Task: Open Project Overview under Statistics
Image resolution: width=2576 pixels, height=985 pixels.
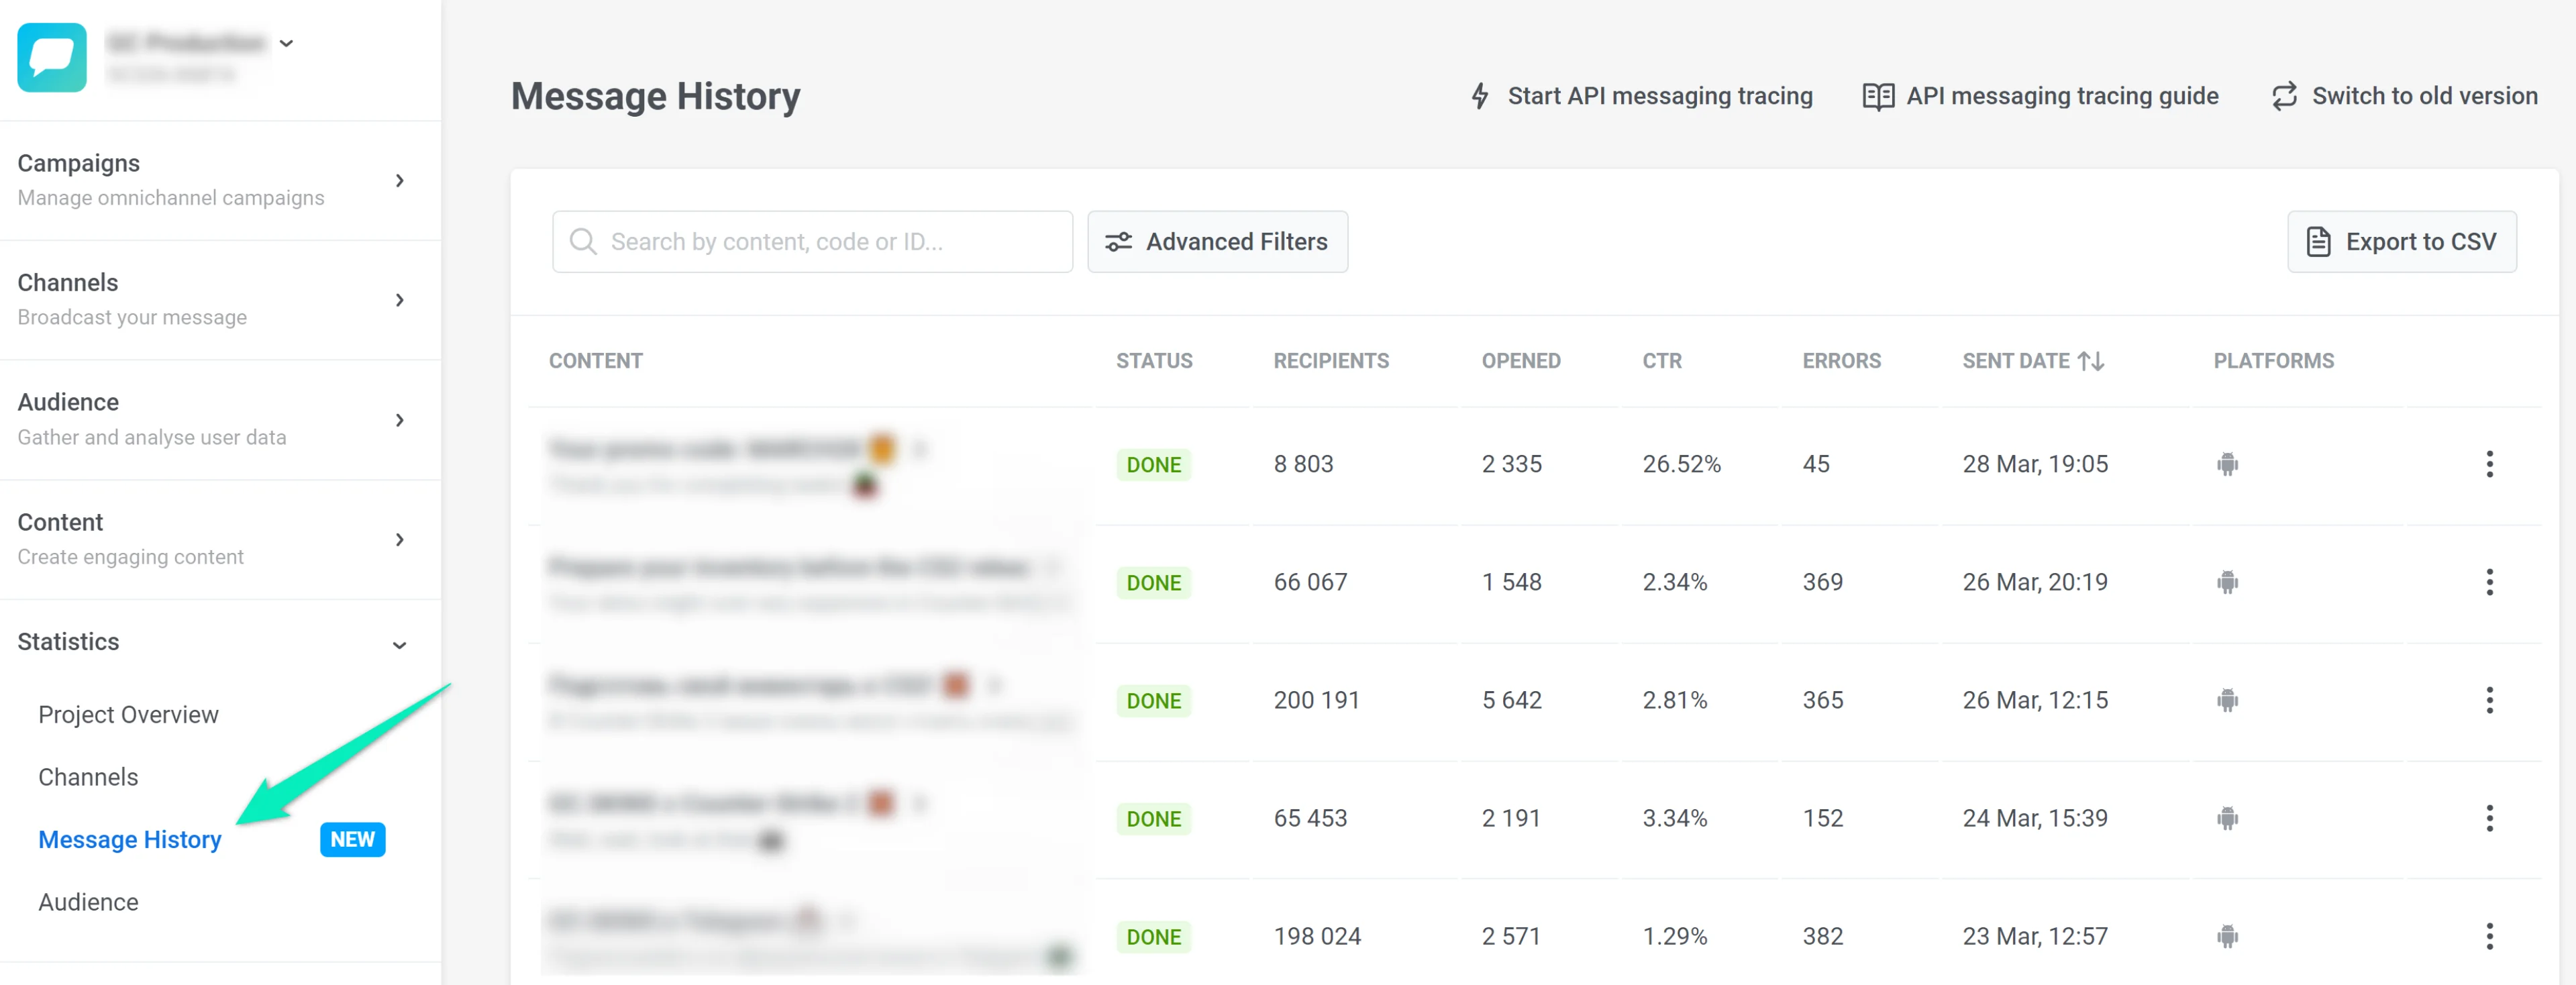Action: (128, 715)
